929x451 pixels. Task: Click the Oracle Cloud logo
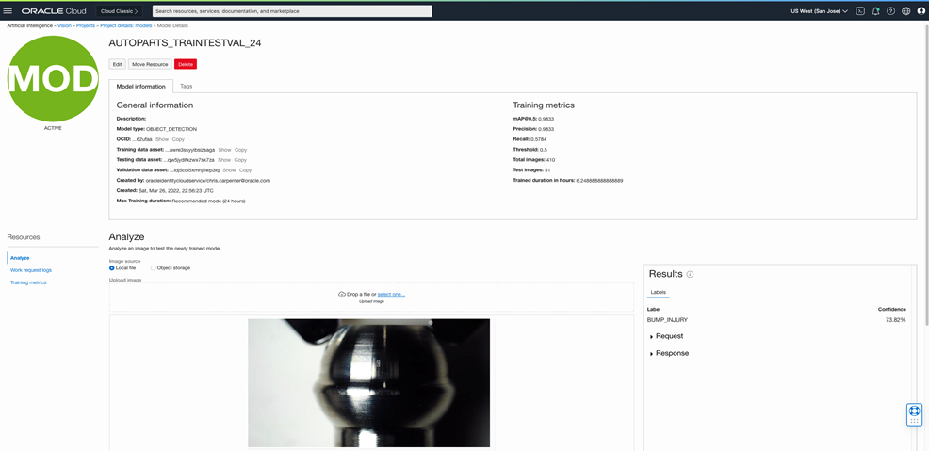pyautogui.click(x=54, y=11)
